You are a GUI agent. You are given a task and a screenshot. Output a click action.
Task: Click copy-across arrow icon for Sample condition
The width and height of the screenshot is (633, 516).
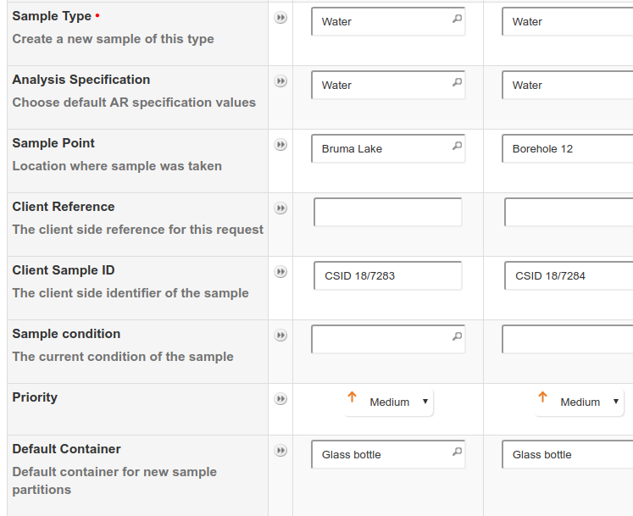tap(280, 336)
